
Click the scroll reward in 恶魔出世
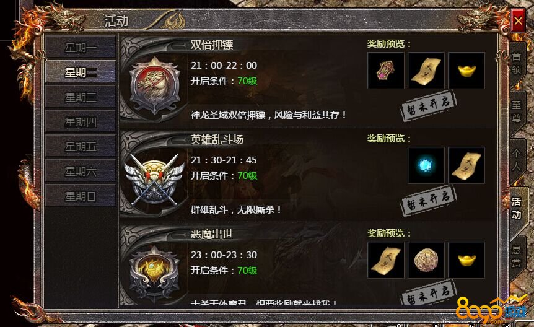tap(386, 260)
